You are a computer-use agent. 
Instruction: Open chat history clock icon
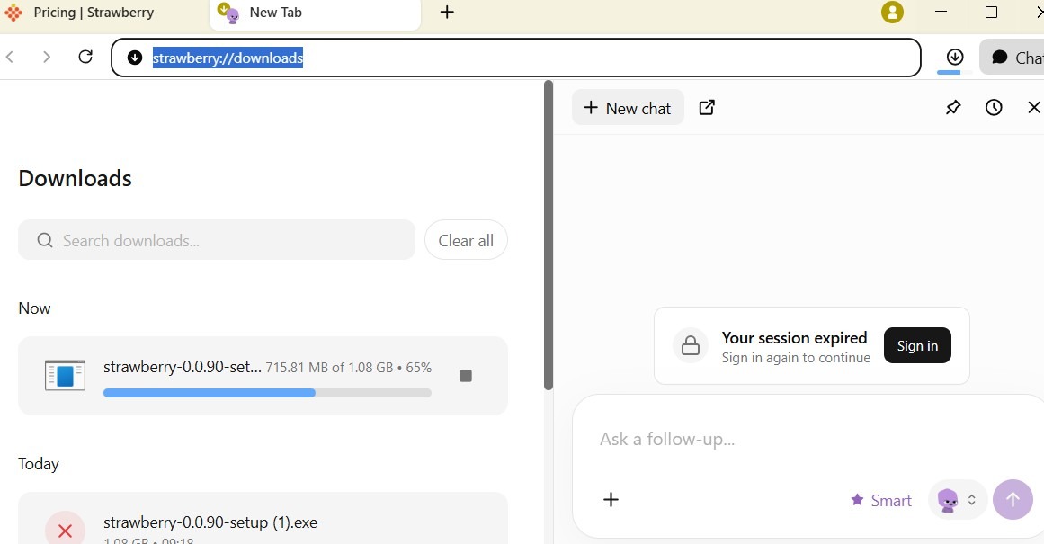point(994,108)
